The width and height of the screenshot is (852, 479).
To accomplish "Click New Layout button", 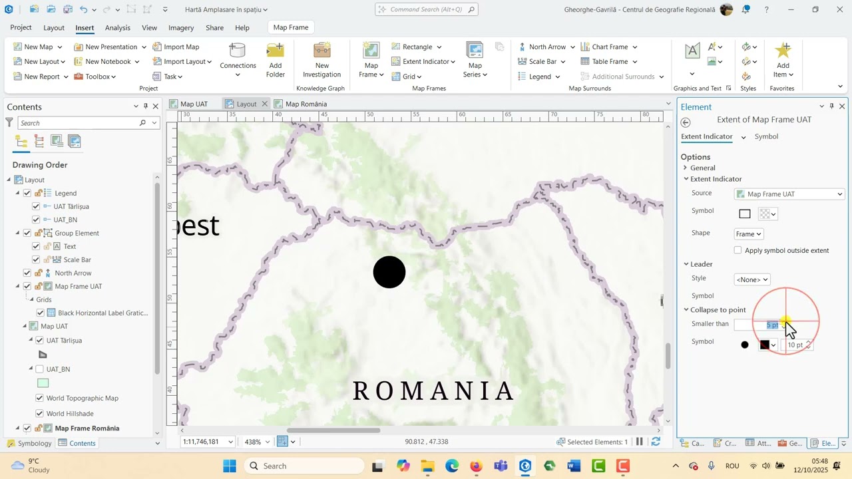I will [x=39, y=61].
